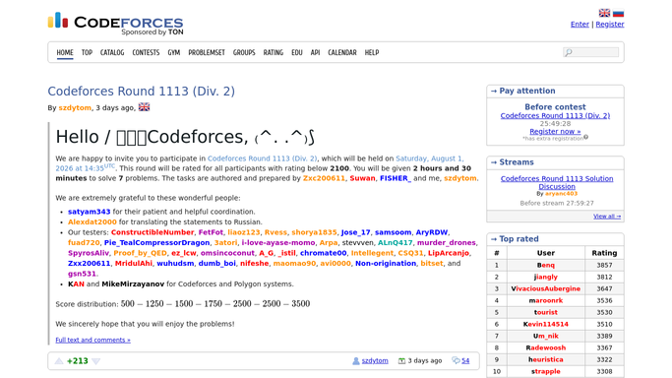
Task: Click the Codeforces logo
Action: coord(115,24)
